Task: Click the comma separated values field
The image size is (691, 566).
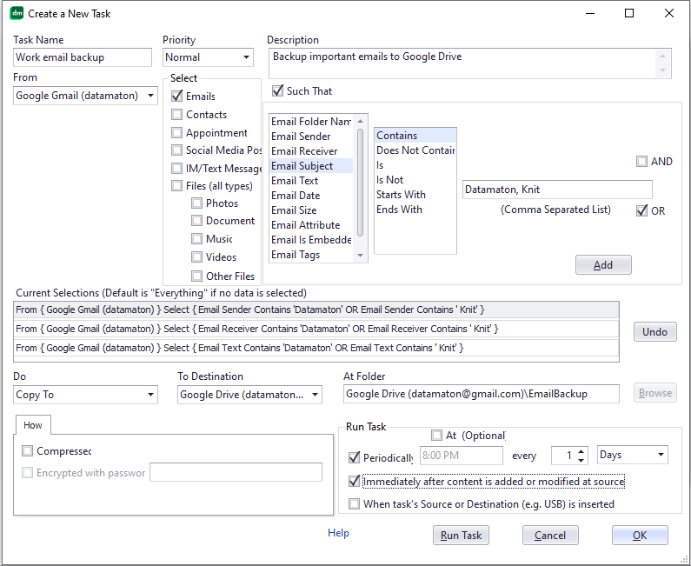Action: (557, 190)
